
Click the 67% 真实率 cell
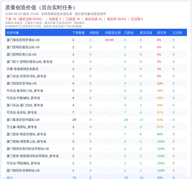160,127
